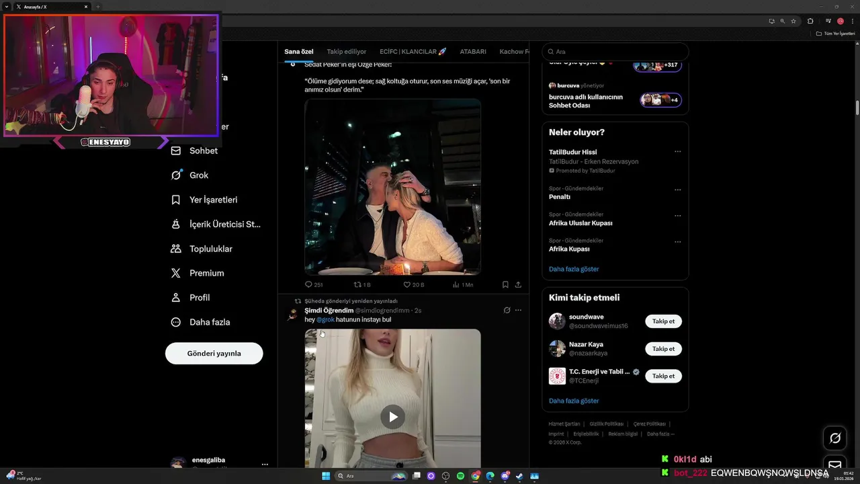Open the taskbar weather widget
This screenshot has width=860, height=484.
[x=24, y=476]
